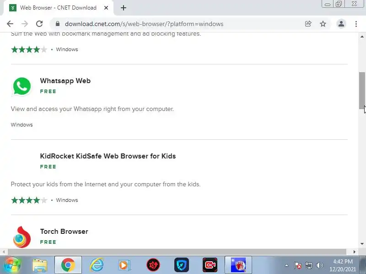Click the KidRocket description about protecting kids
Screen dimensions: 366x274
(x=106, y=184)
